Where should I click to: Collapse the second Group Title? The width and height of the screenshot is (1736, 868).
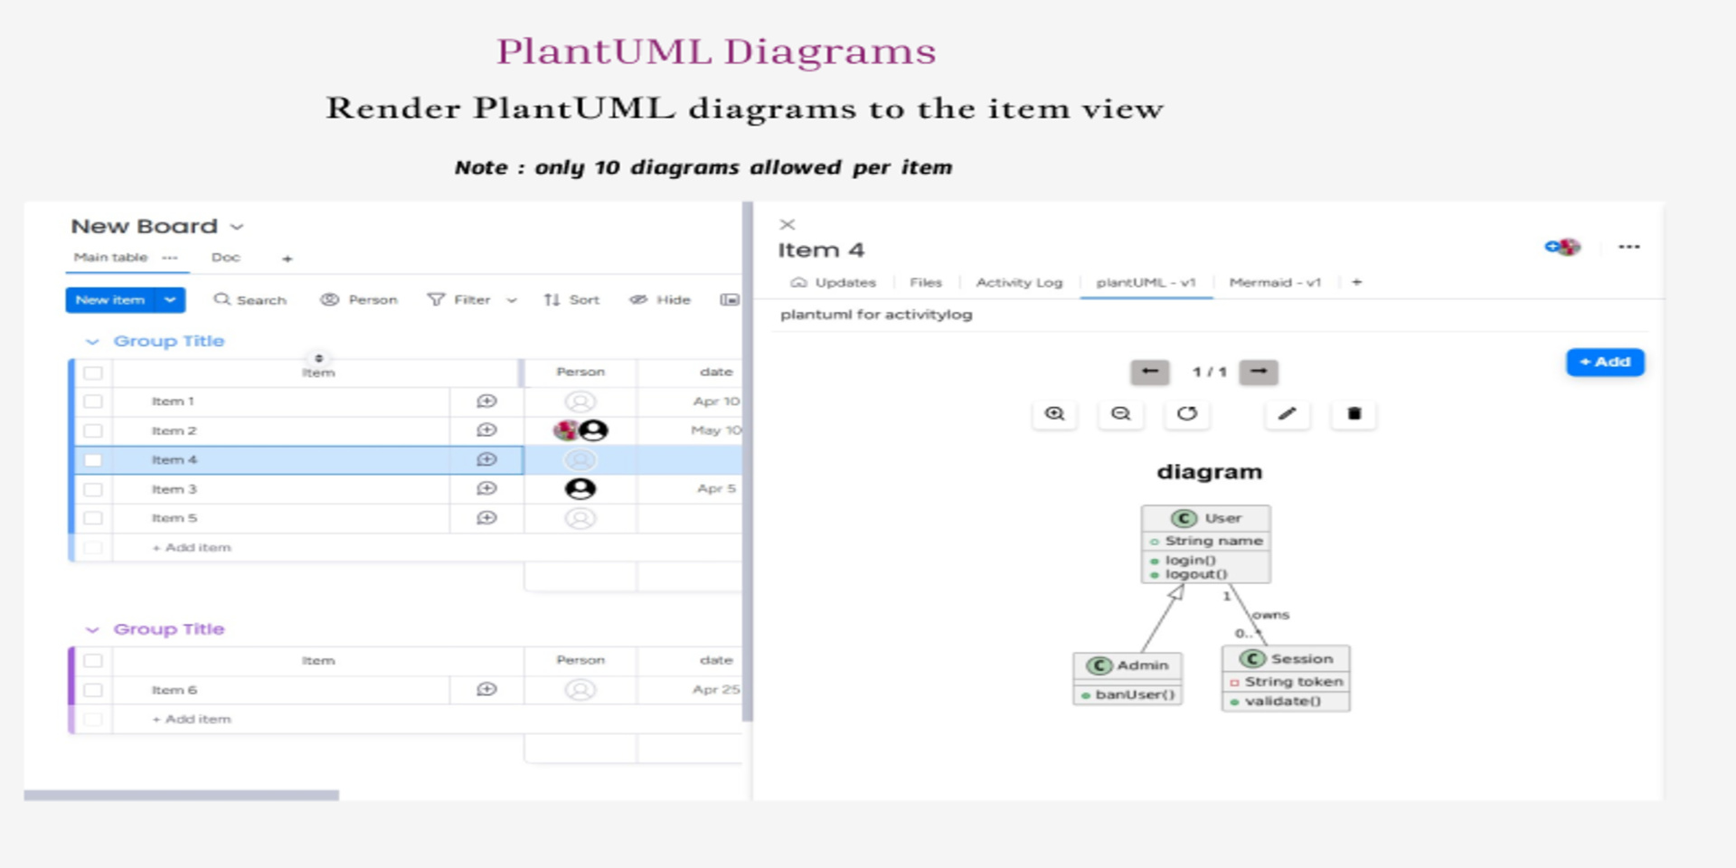pos(92,630)
